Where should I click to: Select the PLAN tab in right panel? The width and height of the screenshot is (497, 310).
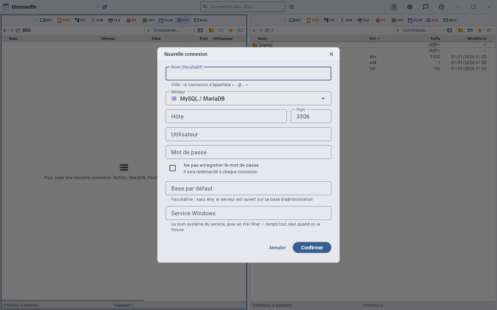pyautogui.click(x=415, y=20)
